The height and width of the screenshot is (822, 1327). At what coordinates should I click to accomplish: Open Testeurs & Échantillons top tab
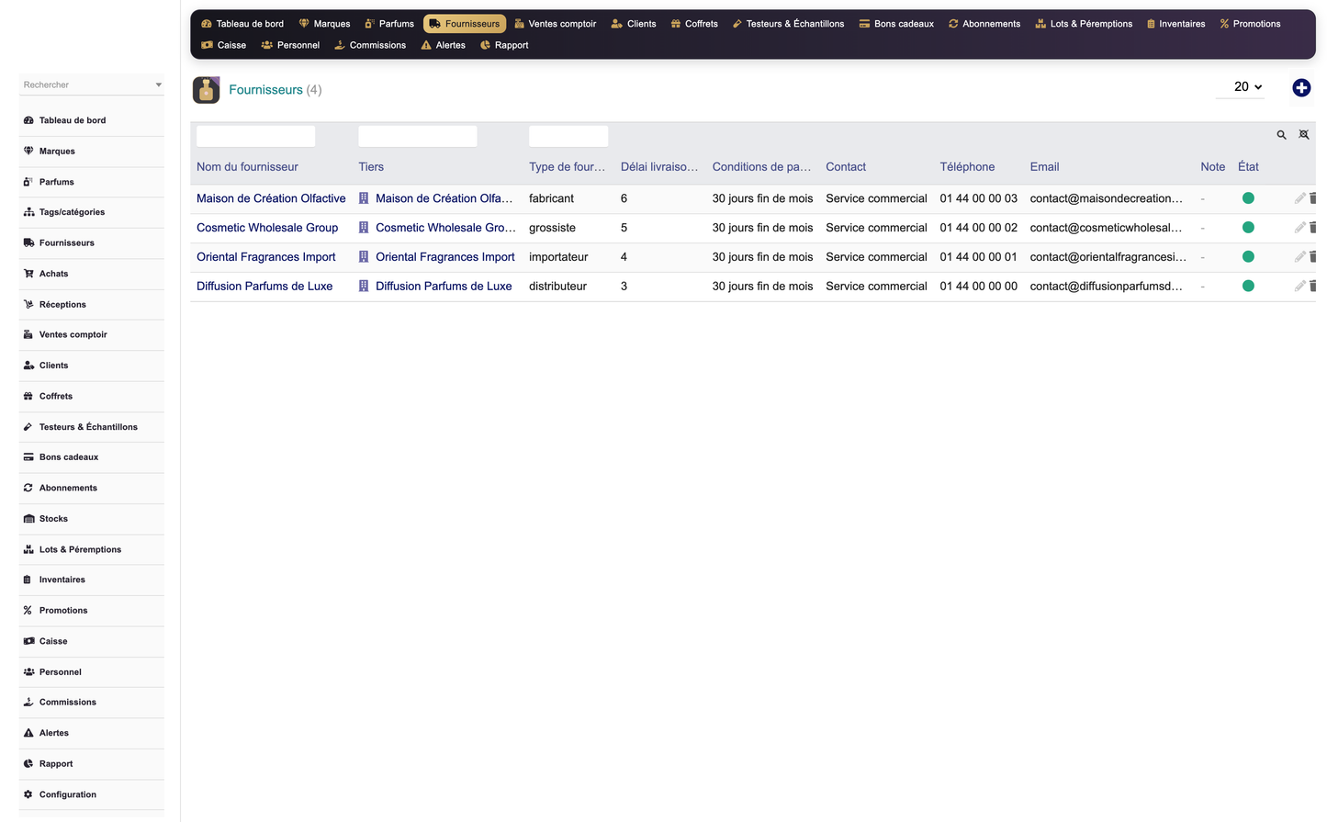click(x=788, y=24)
